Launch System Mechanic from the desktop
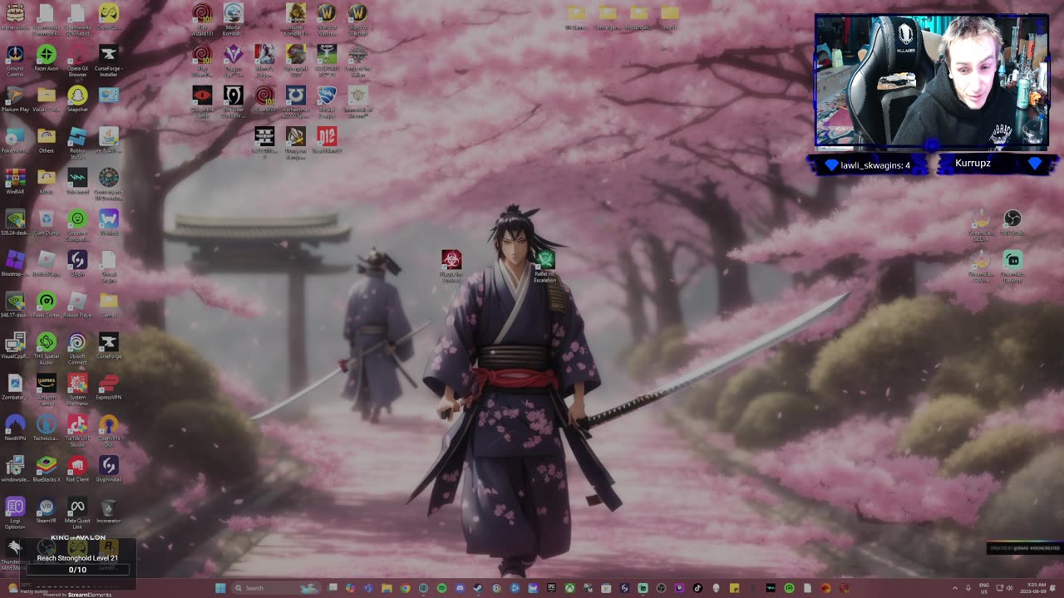The image size is (1064, 598). [77, 389]
